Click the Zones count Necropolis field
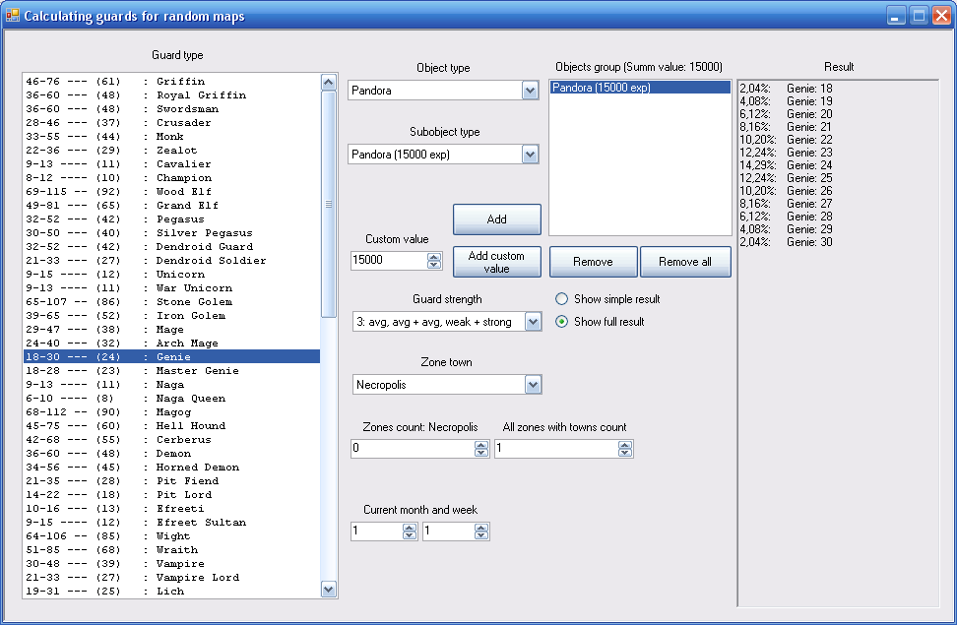The height and width of the screenshot is (625, 957). [413, 449]
